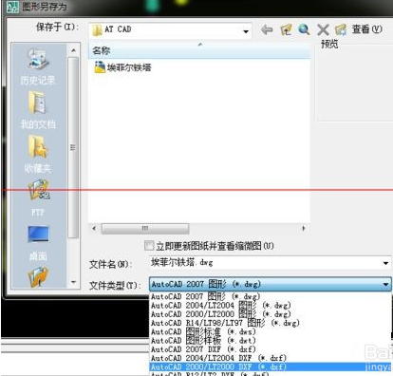Open My Documents (我的文档) shortcut
Screen dimensions: 393x376
pos(38,110)
